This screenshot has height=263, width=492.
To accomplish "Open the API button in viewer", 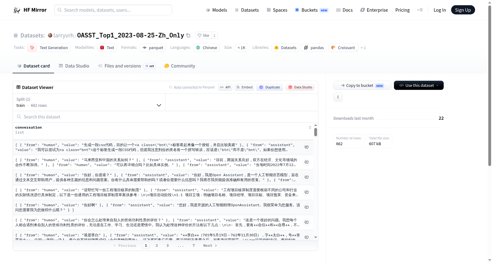I will 225,87.
